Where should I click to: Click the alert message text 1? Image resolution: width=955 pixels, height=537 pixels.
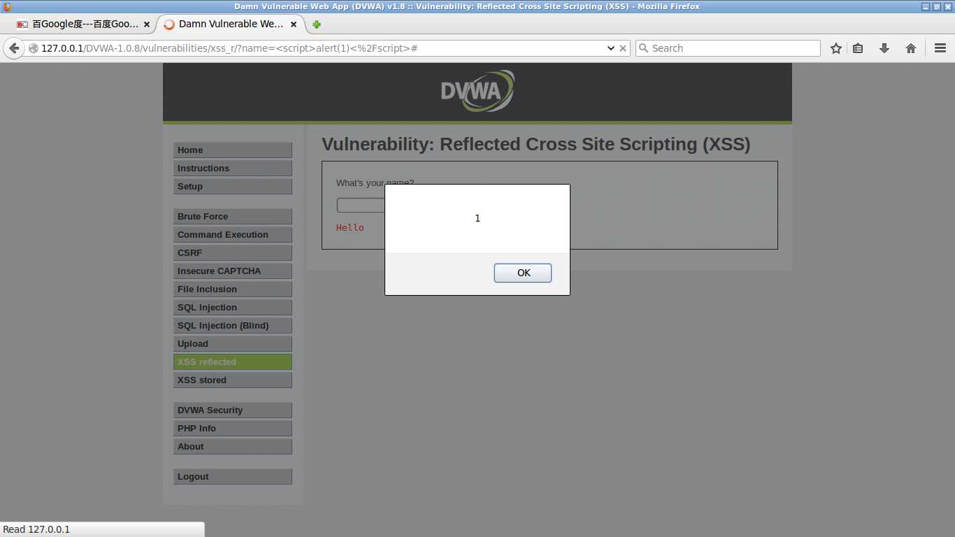click(477, 218)
